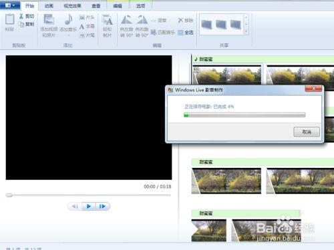Click the Select all (全选) item
Viewport: 334px width, 250px height.
(x=185, y=33)
